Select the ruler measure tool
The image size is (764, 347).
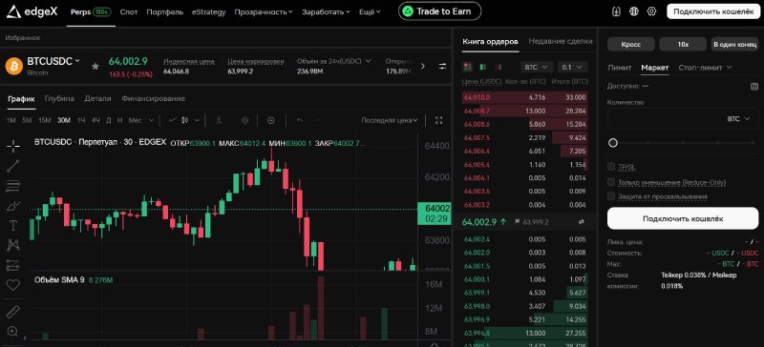tap(13, 312)
